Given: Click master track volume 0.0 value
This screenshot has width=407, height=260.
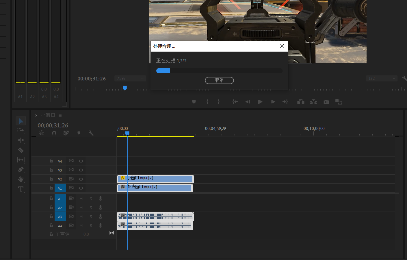Looking at the screenshot, I should coord(86,234).
